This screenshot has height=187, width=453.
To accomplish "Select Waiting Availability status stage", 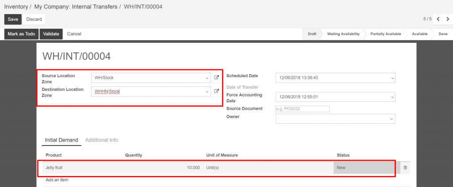I will pos(343,34).
